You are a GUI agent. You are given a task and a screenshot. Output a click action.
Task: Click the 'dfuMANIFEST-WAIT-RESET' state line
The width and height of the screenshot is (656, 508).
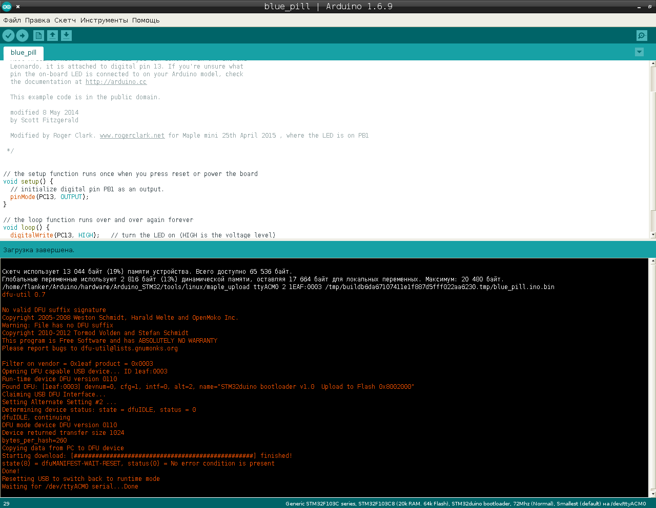138,463
